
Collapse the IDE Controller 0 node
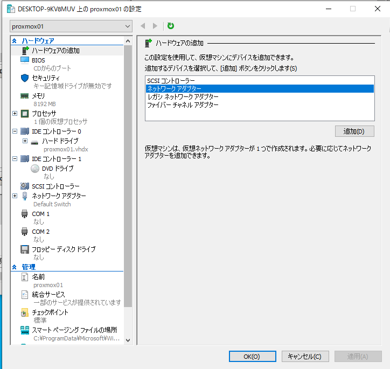pyautogui.click(x=15, y=131)
